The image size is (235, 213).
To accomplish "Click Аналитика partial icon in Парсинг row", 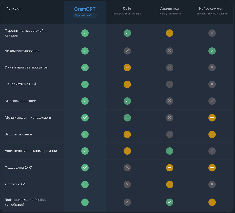I will click(x=169, y=33).
